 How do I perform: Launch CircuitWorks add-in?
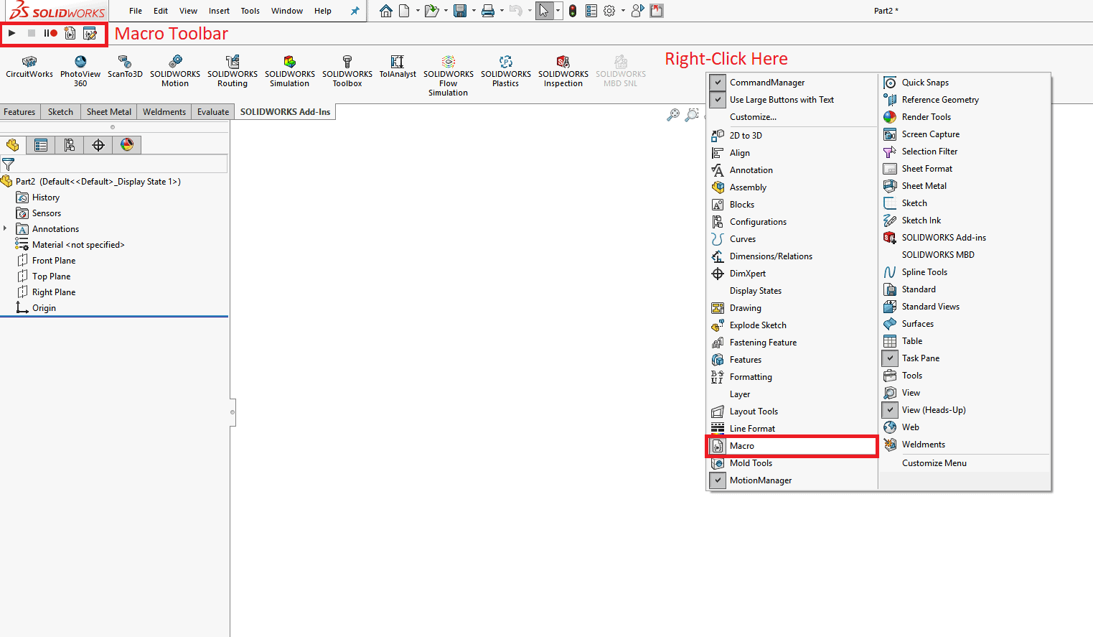pyautogui.click(x=29, y=68)
